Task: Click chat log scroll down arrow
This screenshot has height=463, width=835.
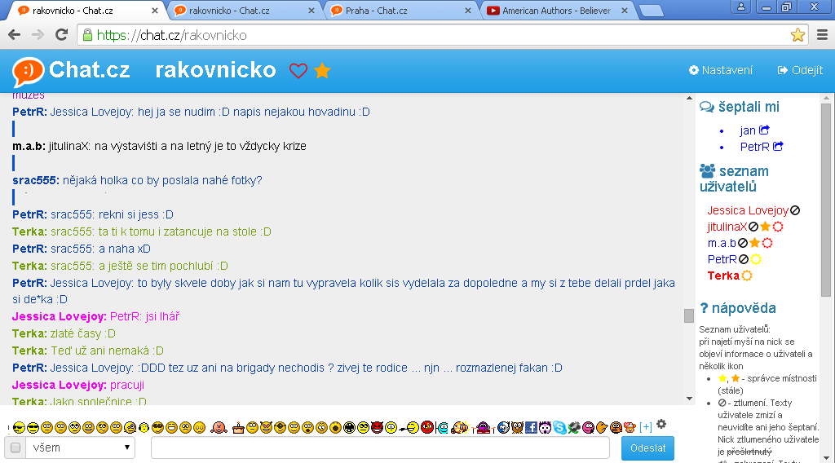Action: click(689, 398)
